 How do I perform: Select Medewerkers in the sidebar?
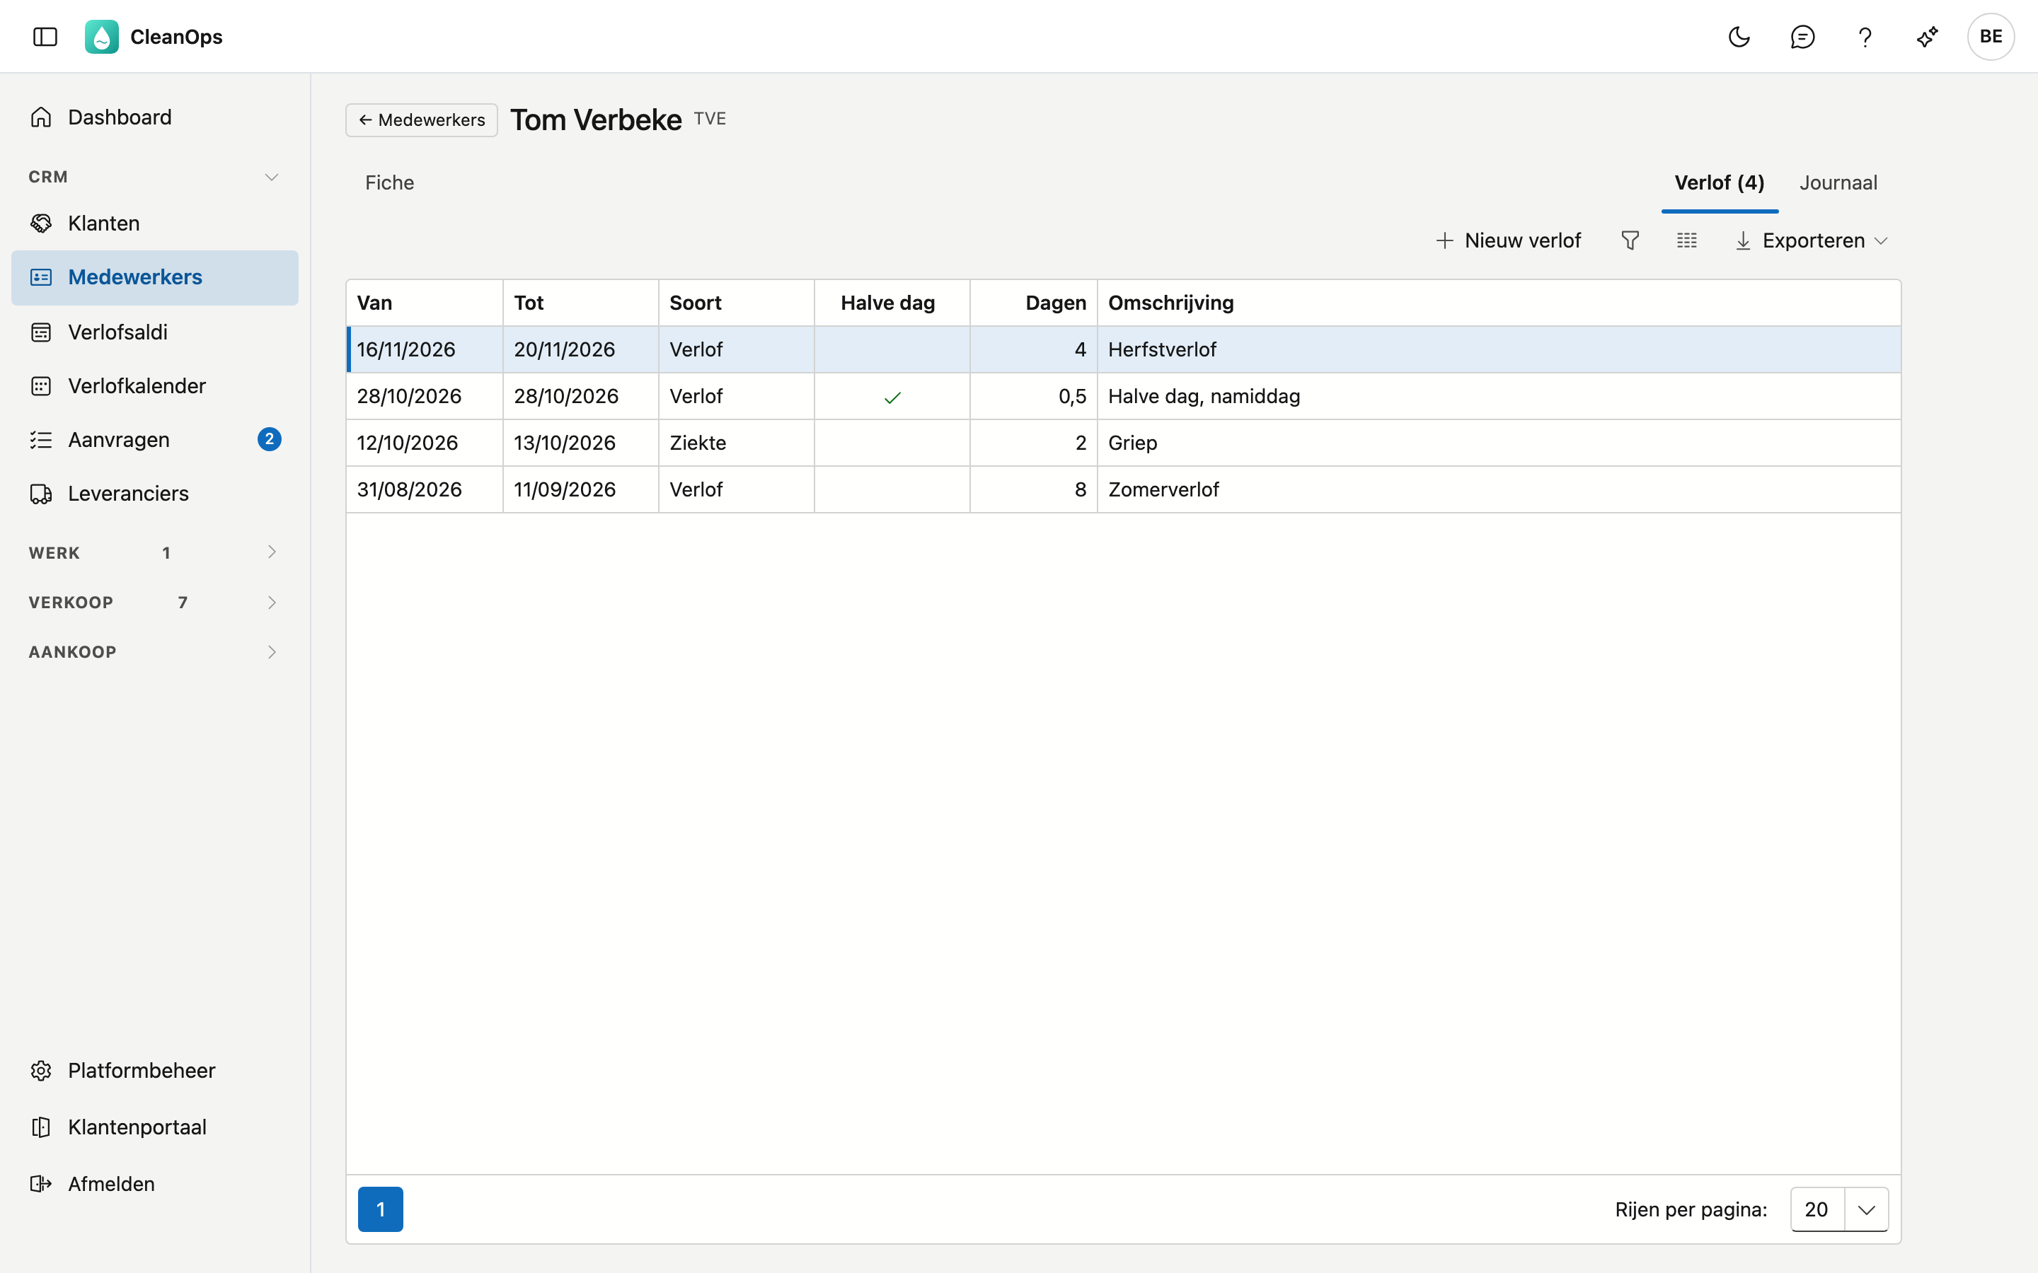pos(155,277)
